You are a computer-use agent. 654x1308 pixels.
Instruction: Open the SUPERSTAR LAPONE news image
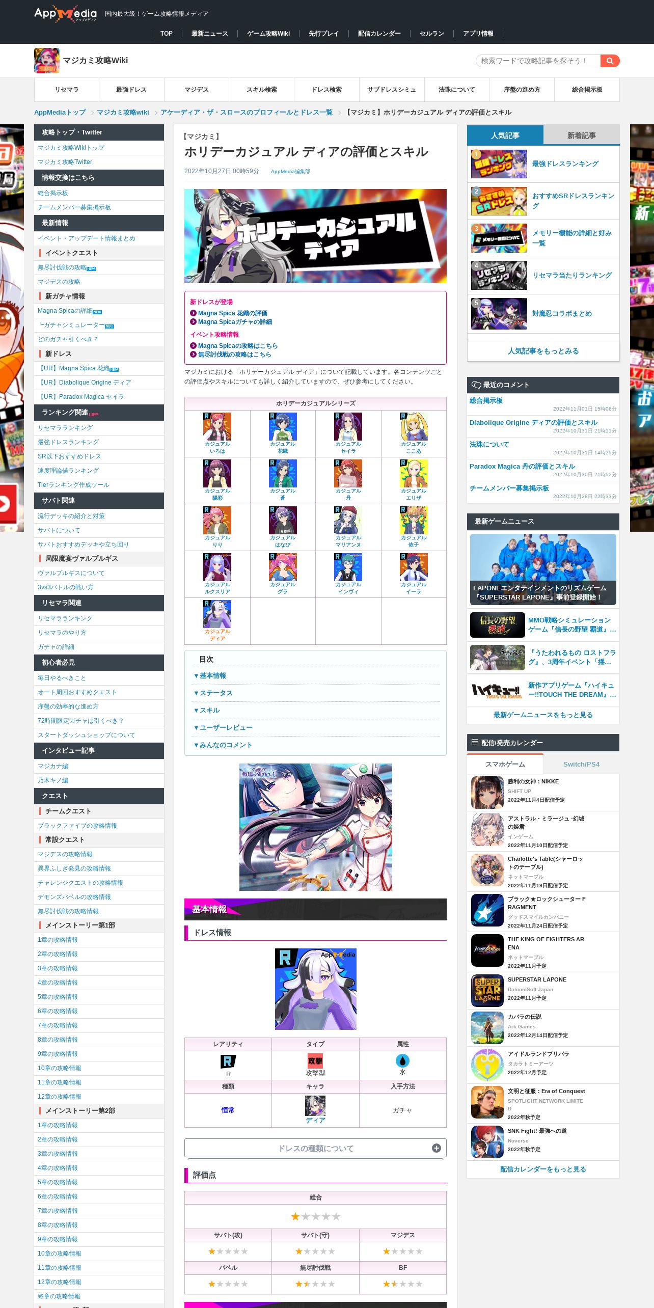click(x=543, y=569)
